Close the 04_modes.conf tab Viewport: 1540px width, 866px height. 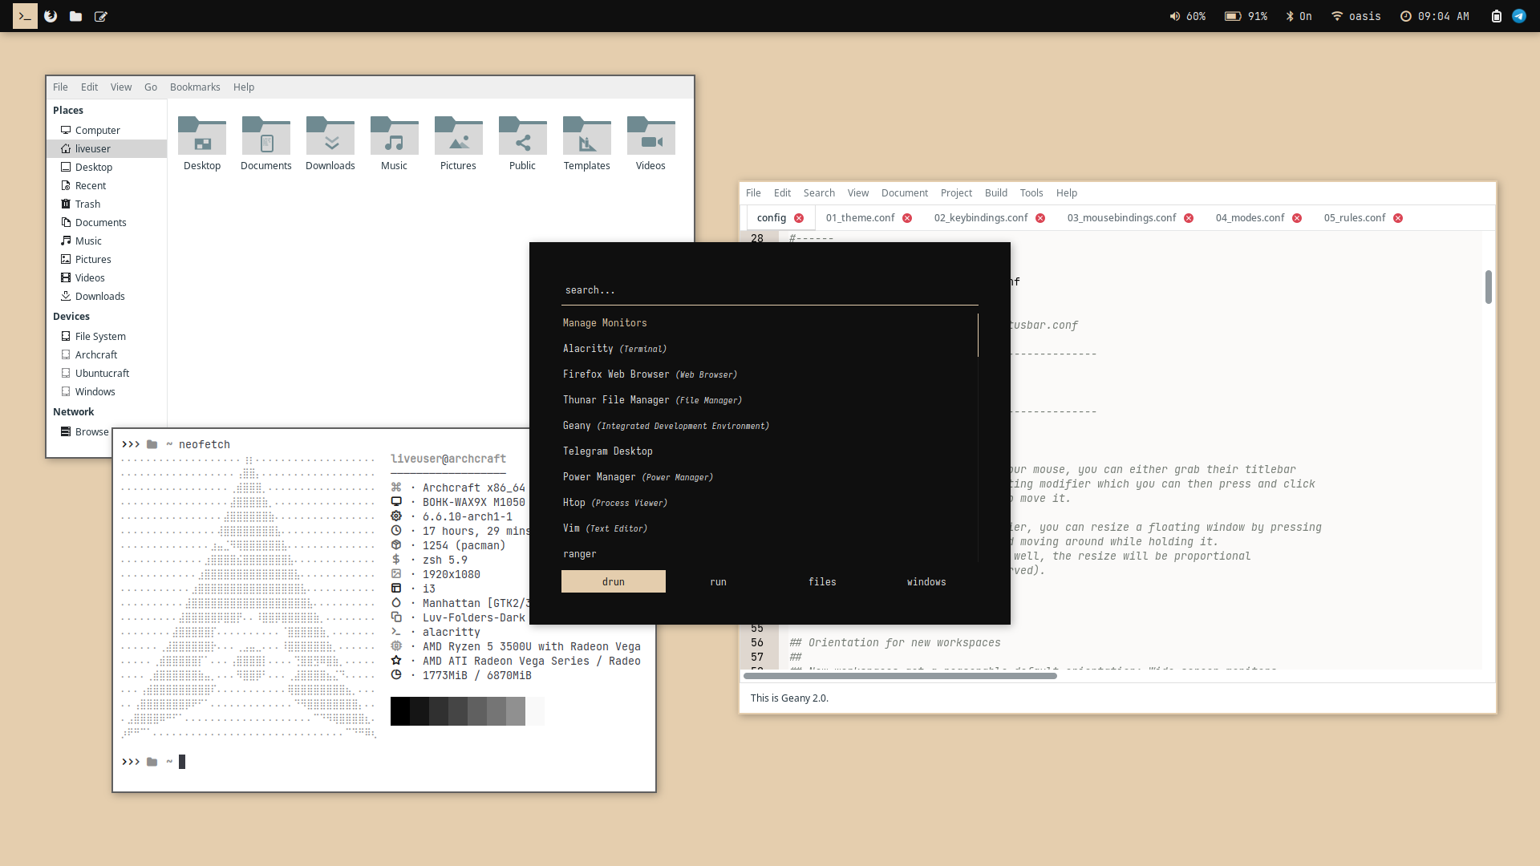point(1297,218)
